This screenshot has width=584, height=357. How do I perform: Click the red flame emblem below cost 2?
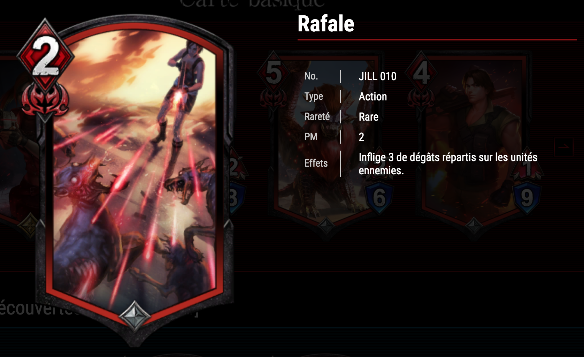point(45,100)
